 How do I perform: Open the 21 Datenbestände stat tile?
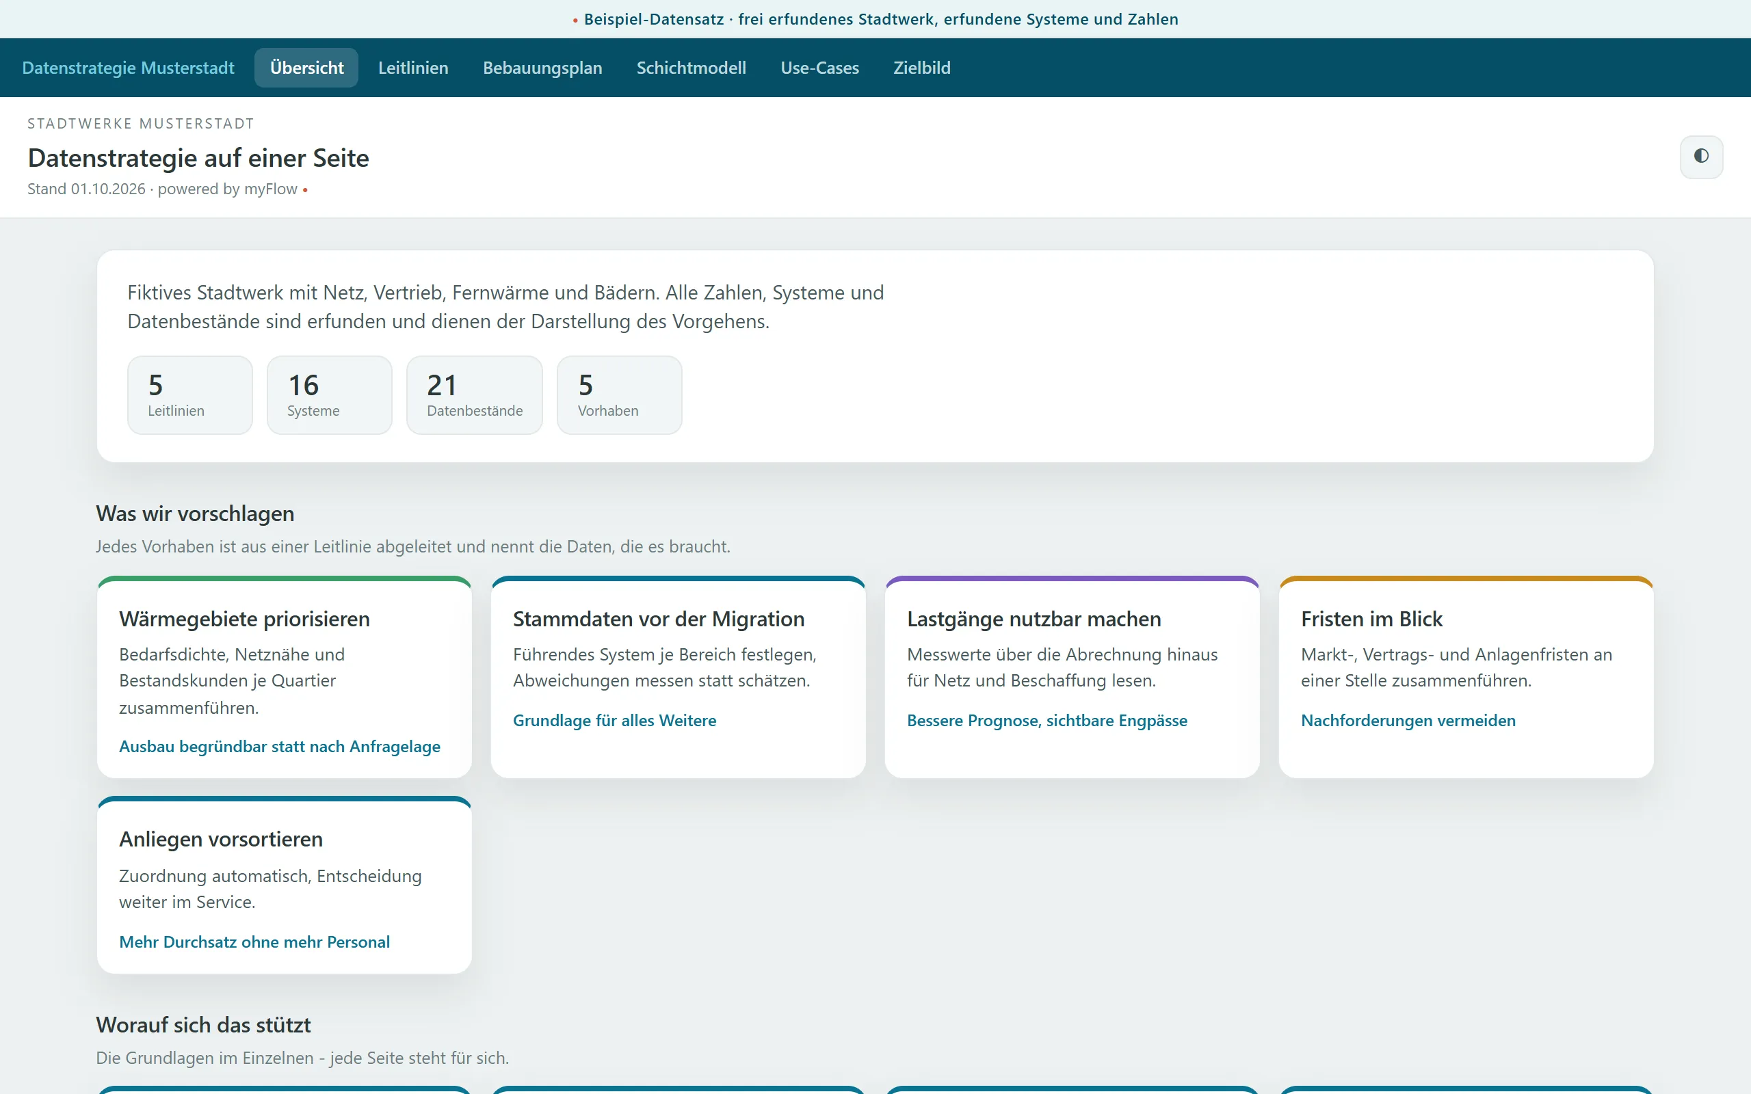(x=475, y=395)
